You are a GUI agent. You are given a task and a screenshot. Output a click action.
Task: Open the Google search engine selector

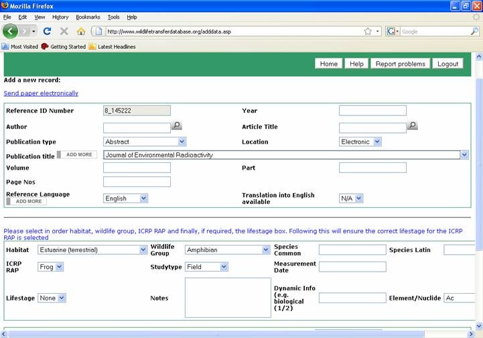393,31
